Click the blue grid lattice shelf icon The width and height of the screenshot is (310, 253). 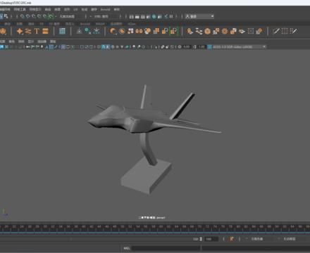coord(62,31)
